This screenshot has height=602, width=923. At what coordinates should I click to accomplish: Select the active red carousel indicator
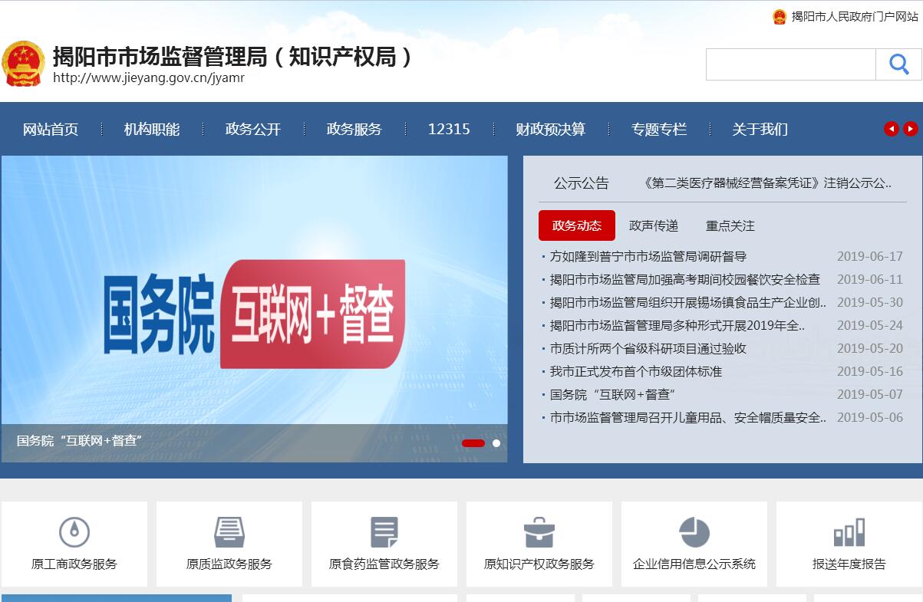pyautogui.click(x=473, y=443)
